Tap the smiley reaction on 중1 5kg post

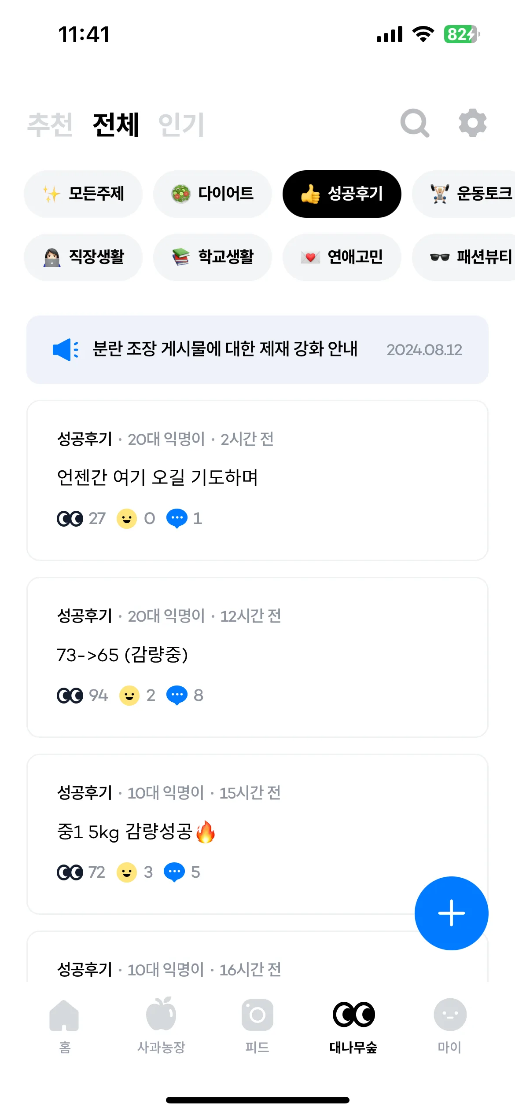127,872
